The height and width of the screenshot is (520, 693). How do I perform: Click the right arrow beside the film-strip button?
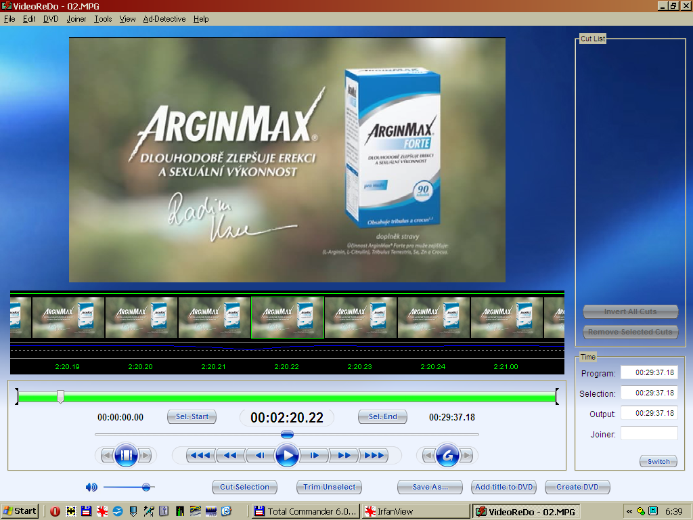pyautogui.click(x=146, y=455)
